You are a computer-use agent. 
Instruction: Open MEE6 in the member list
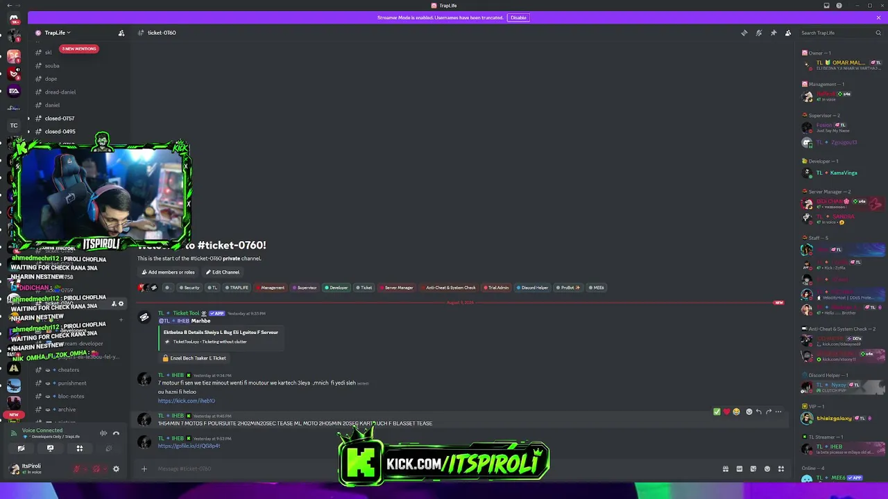point(841,478)
